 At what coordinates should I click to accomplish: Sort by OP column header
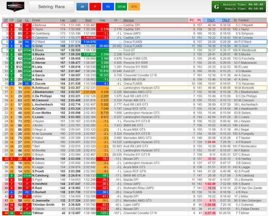click(x=6, y=20)
